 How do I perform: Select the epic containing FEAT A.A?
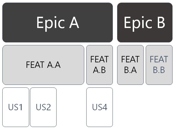57,23
